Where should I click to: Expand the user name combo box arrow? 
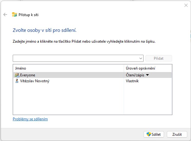coord(141,58)
